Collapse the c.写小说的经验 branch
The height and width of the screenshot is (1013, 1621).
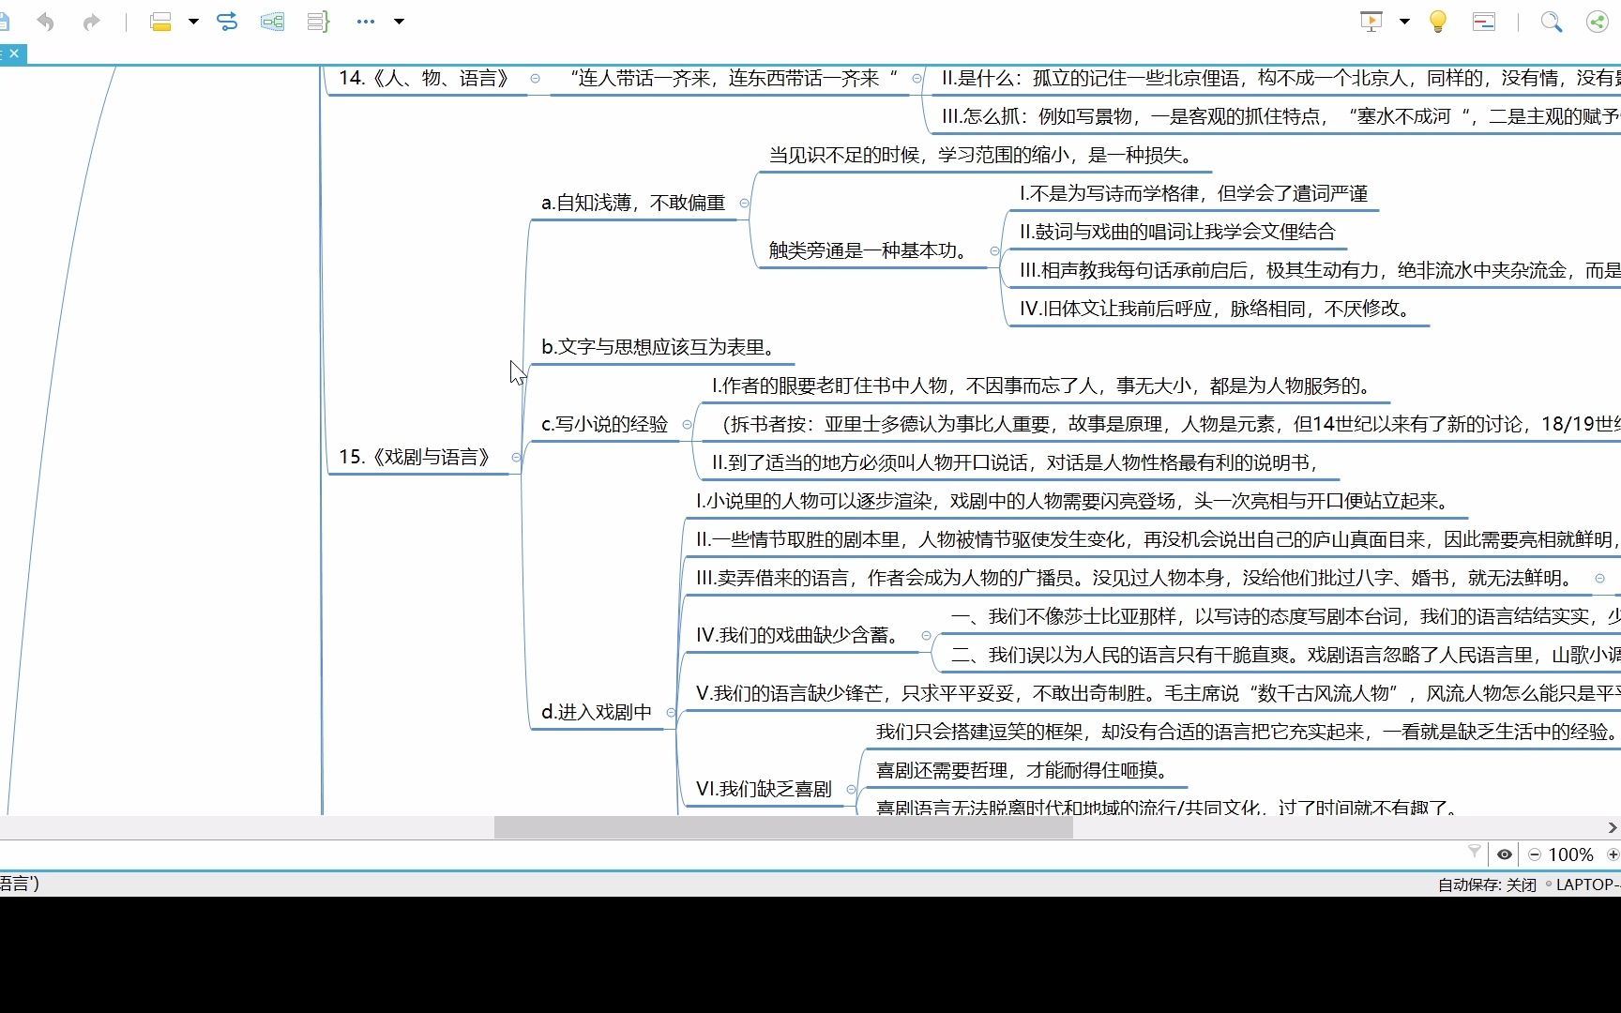click(687, 425)
